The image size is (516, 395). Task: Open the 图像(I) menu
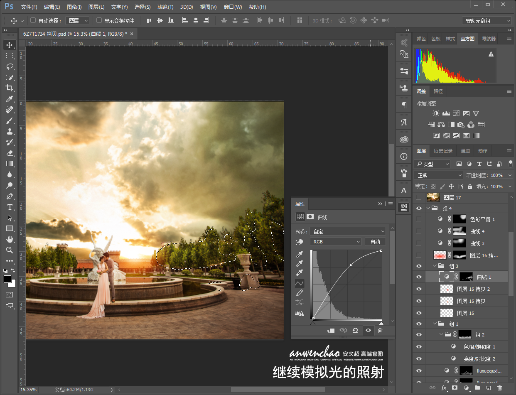coord(74,7)
